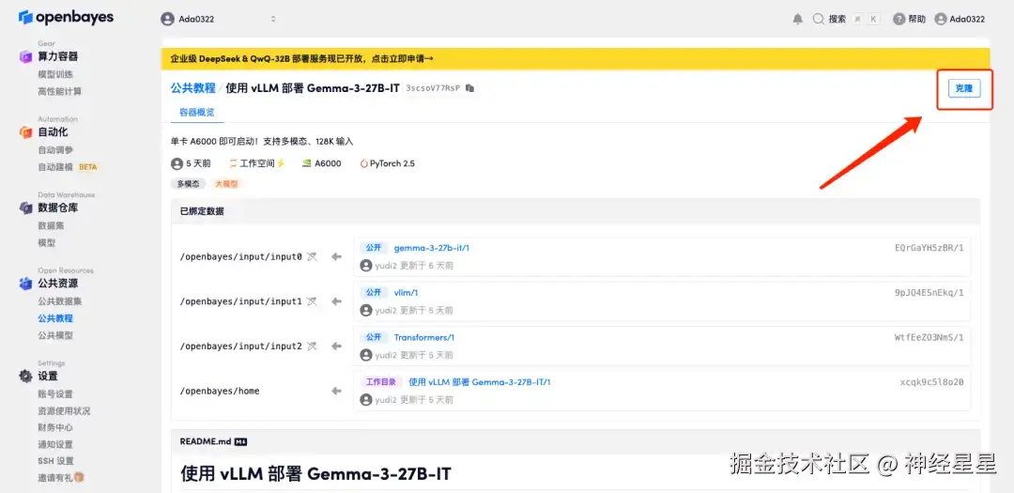The image size is (1014, 493).
Task: Click the 克隆 clone button
Action: [x=964, y=88]
